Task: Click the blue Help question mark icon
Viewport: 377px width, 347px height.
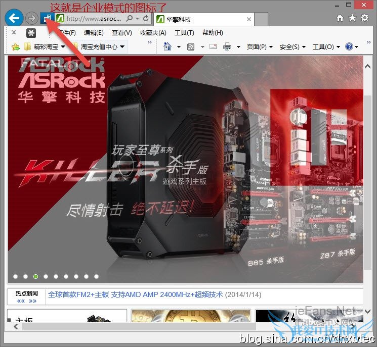Action: coord(349,46)
